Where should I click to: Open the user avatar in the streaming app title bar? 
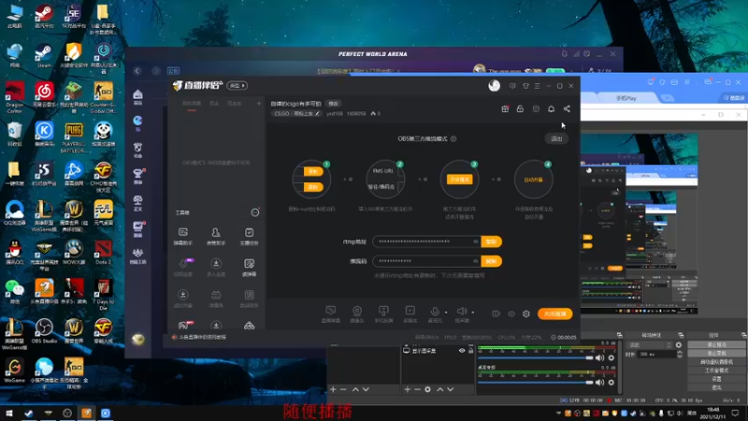pos(495,85)
